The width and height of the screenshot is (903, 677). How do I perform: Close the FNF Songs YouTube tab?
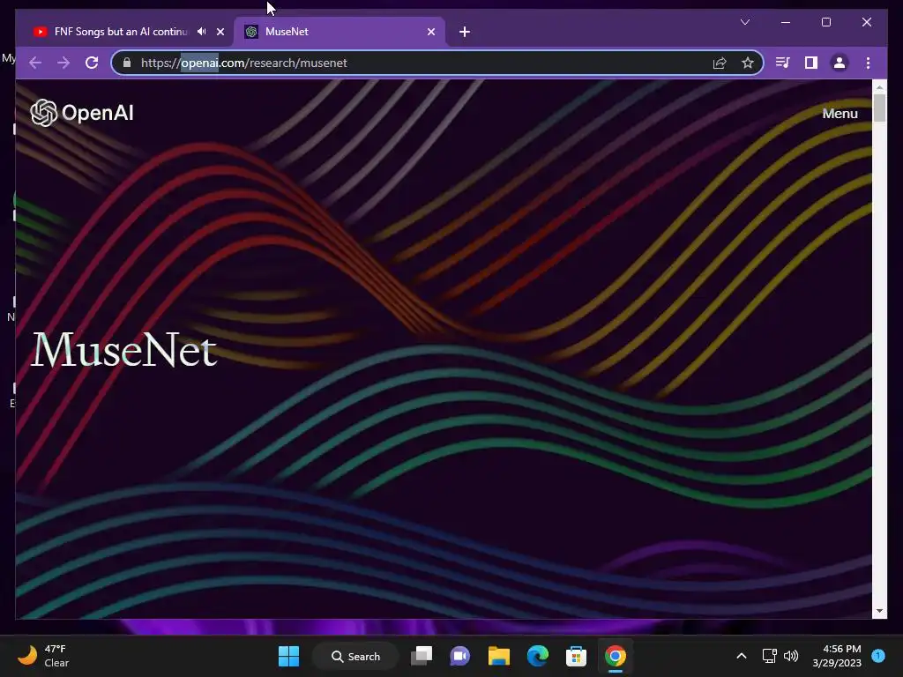point(220,32)
